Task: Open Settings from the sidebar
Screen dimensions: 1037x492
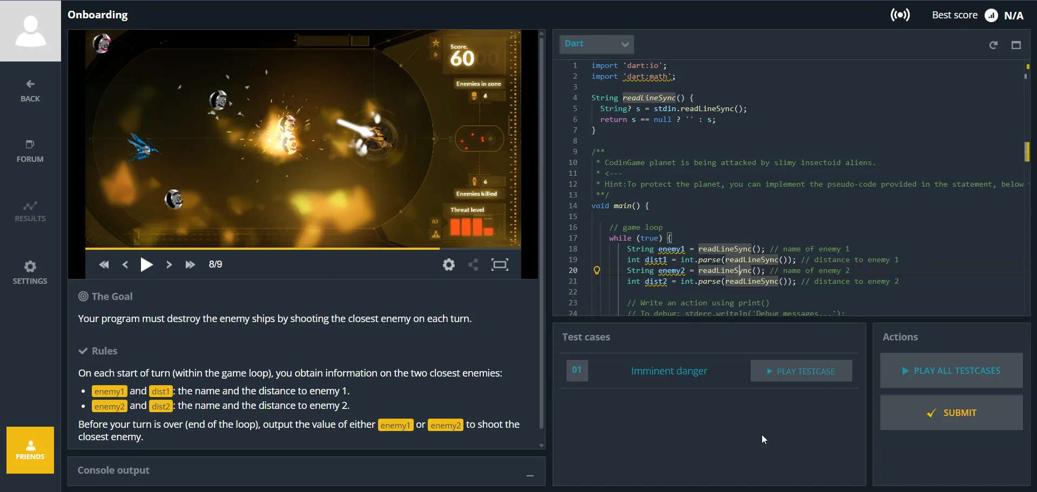Action: point(30,272)
